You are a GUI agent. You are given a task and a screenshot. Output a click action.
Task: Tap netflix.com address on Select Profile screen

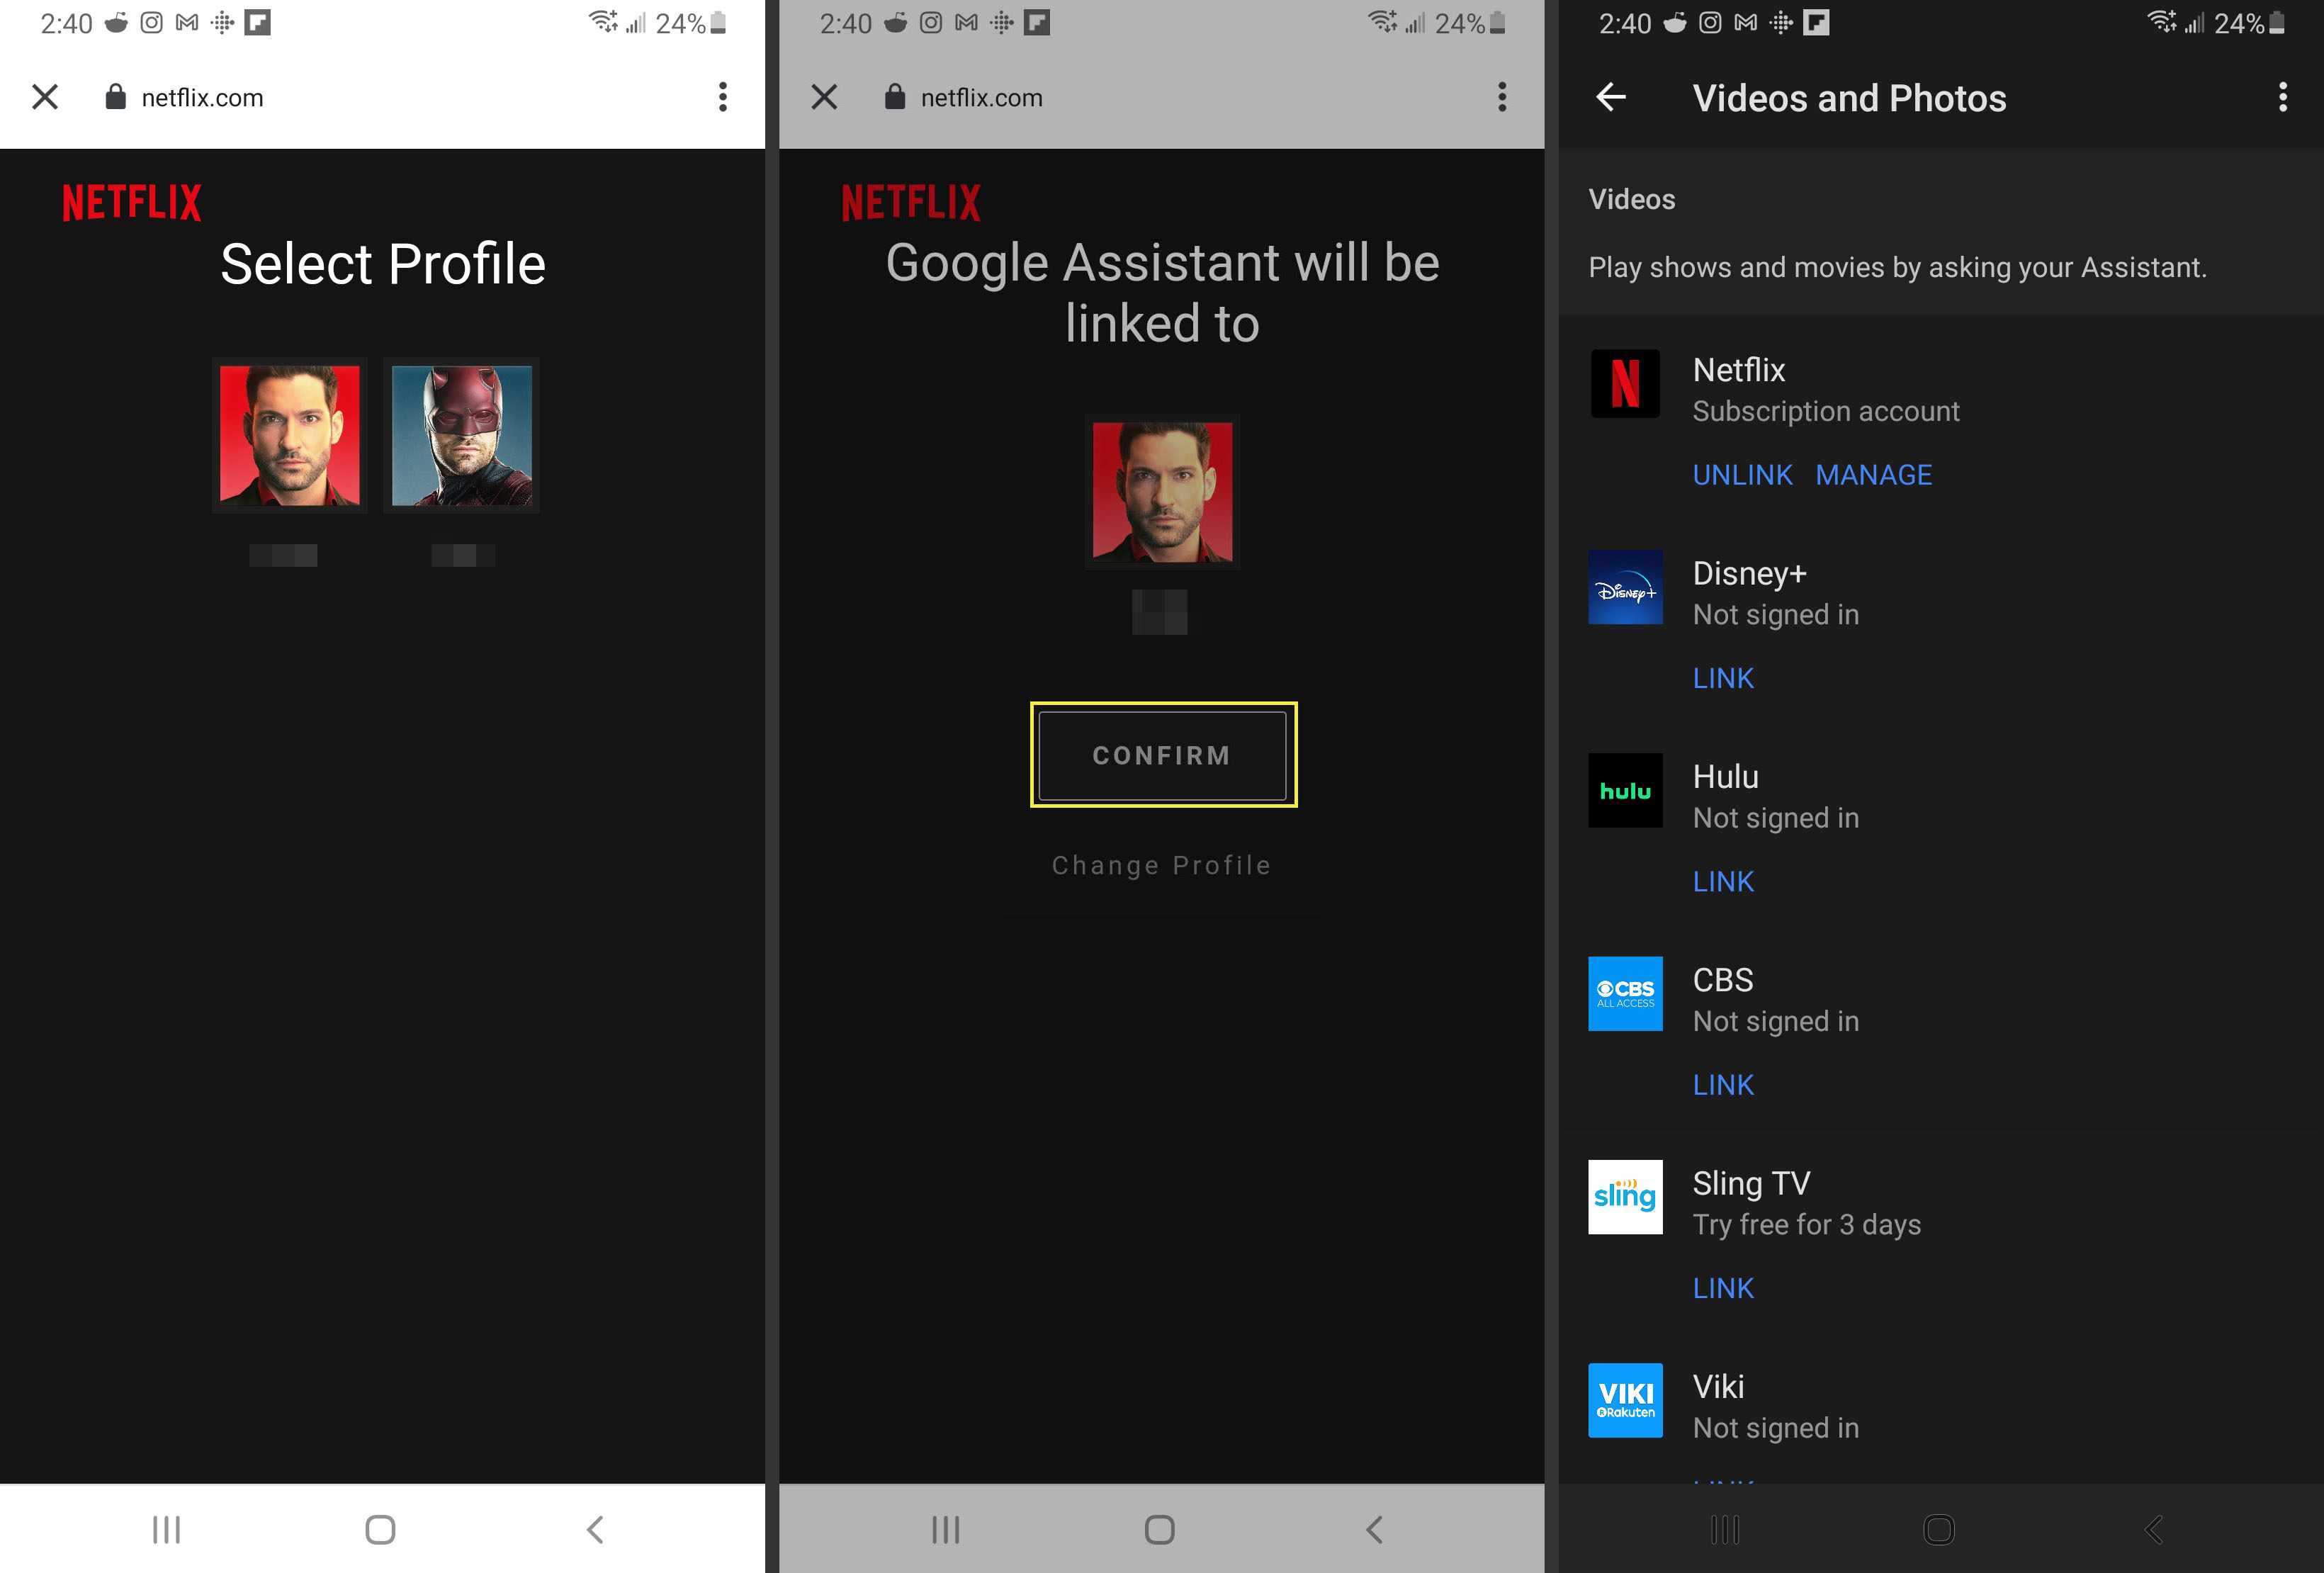(x=202, y=98)
